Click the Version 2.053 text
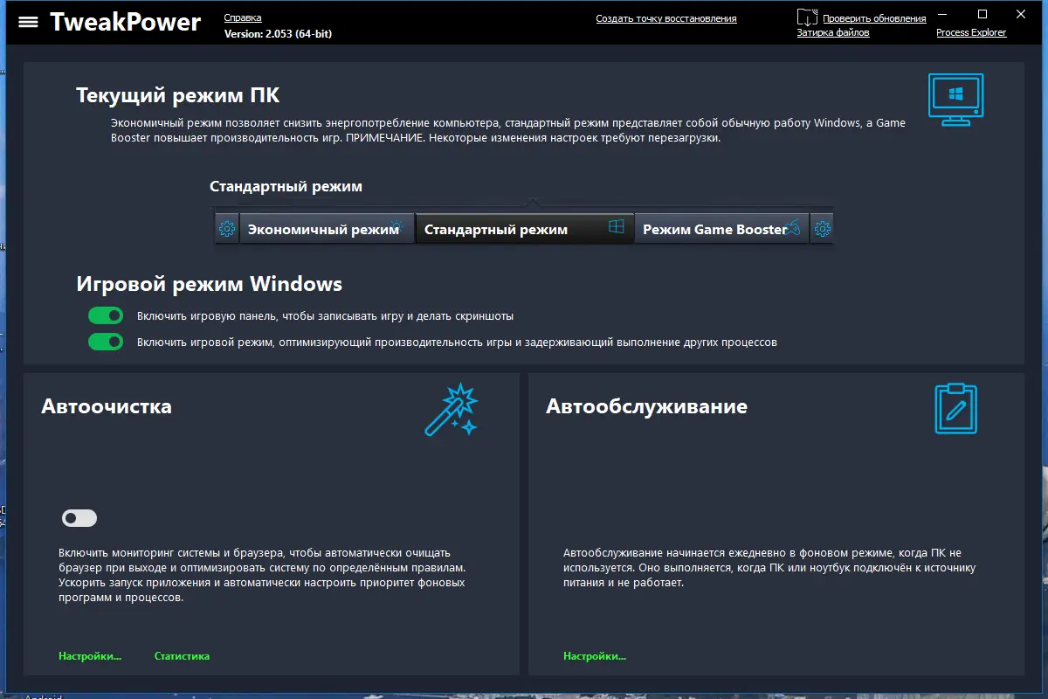The image size is (1048, 699). click(x=278, y=33)
